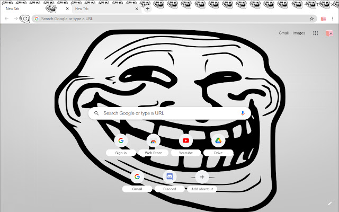The height and width of the screenshot is (212, 339).
Task: Switch to the second New Tab tab
Action: coord(106,9)
